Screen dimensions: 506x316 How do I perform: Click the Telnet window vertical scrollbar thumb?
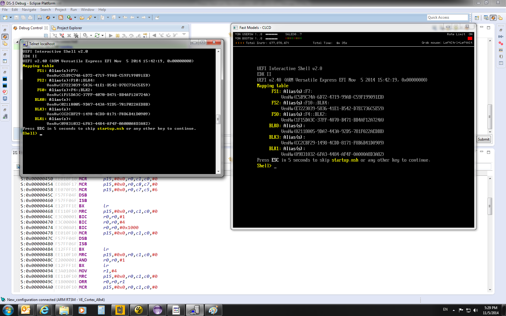(x=218, y=119)
